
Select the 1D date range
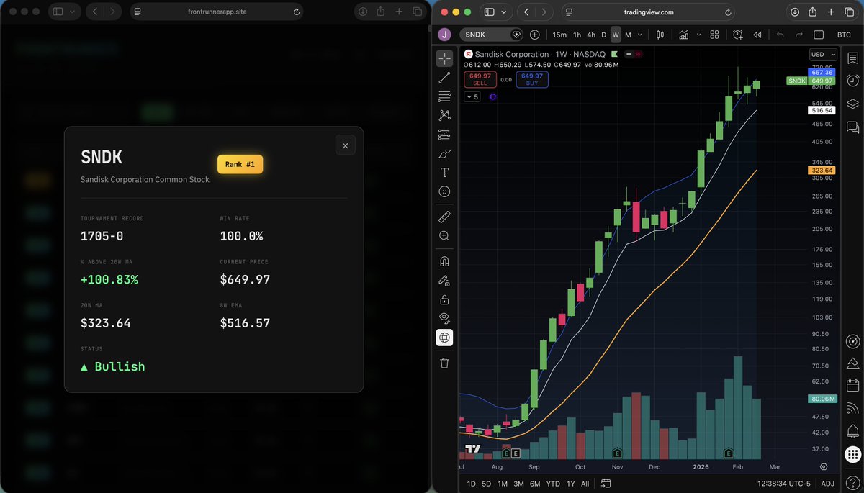pos(471,484)
